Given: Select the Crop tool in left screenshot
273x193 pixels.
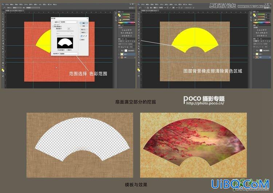Looking at the screenshot, I should (3, 24).
